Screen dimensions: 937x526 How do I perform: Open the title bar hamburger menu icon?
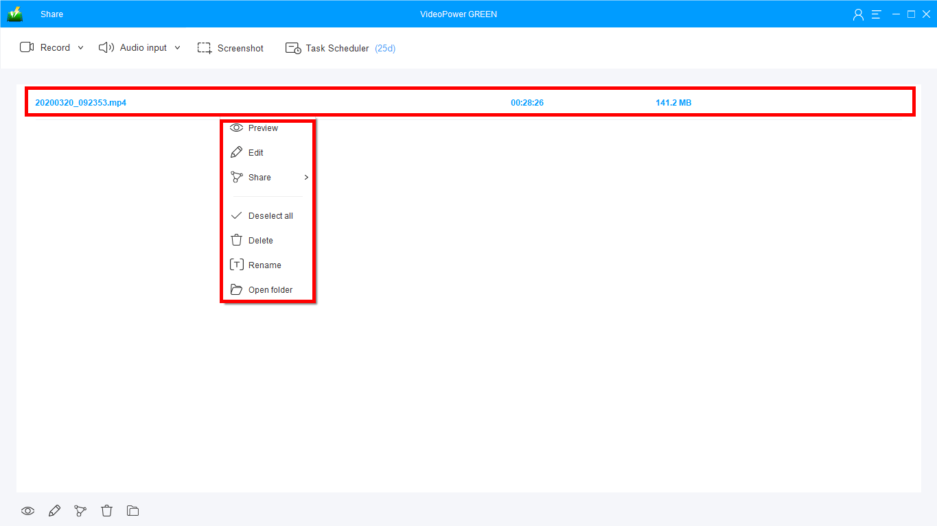coord(877,14)
